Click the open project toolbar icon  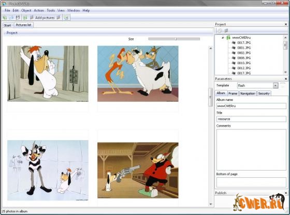(x=11, y=18)
